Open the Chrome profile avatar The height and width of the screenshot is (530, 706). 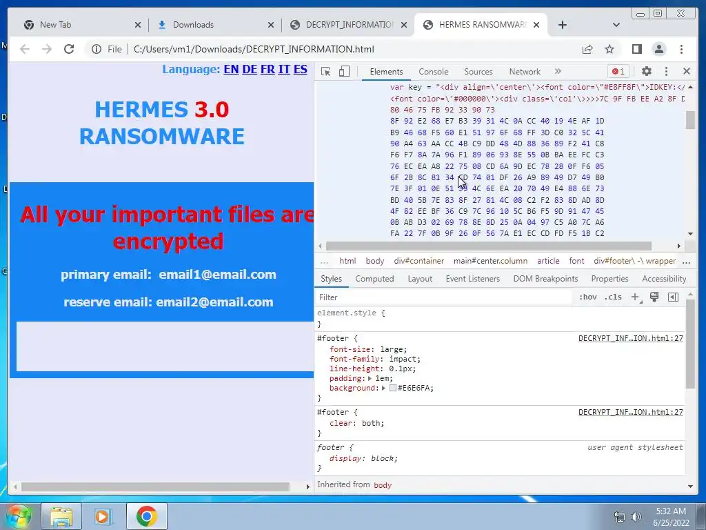coord(659,49)
